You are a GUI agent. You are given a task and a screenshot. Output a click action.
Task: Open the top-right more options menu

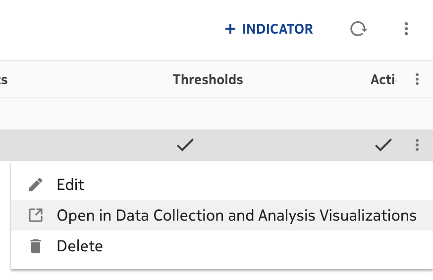[x=406, y=29]
